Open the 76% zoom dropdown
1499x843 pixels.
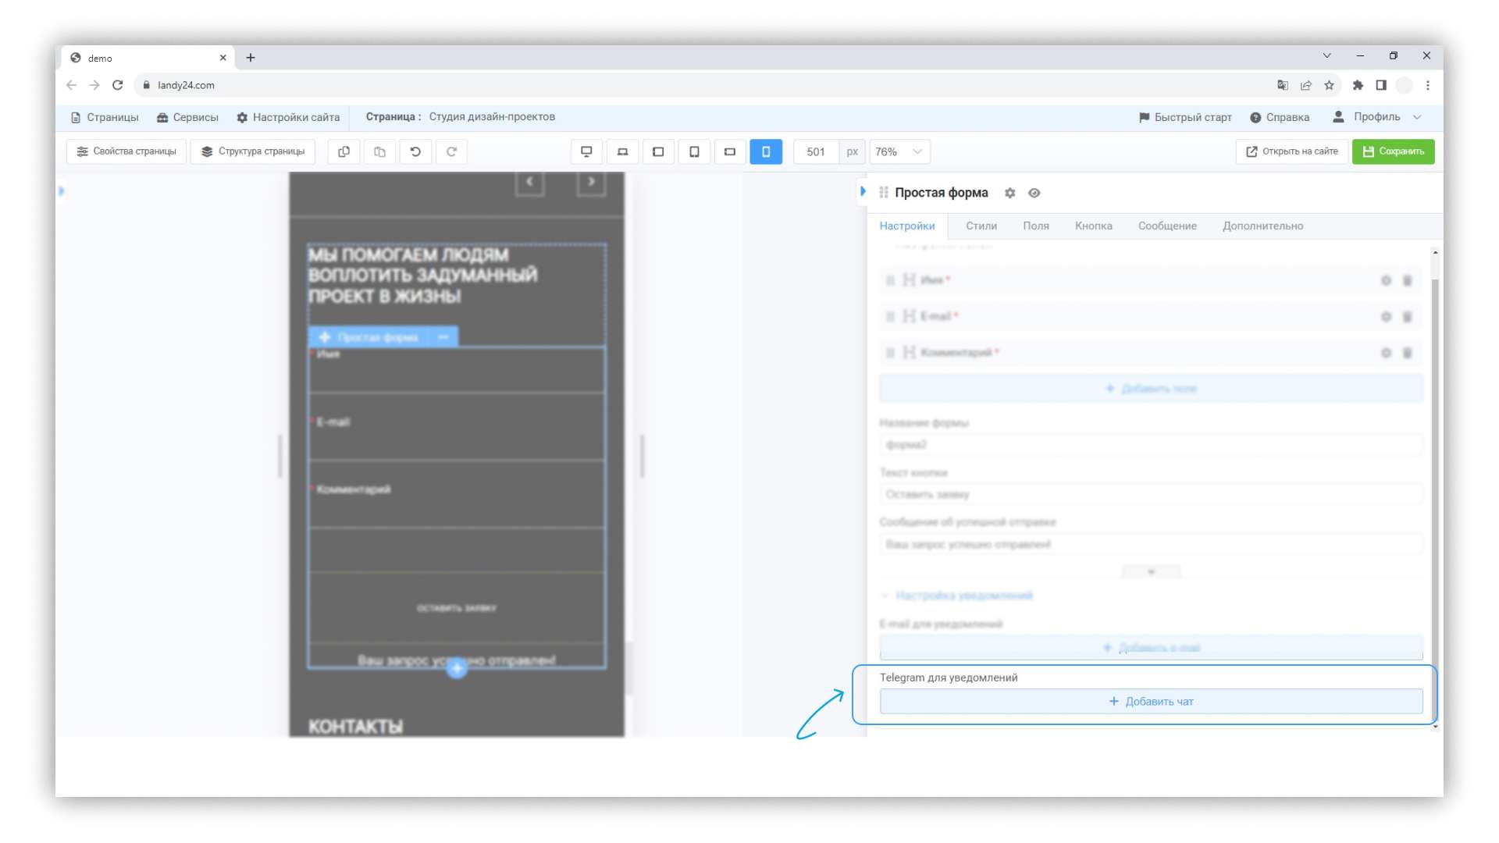[x=899, y=151]
